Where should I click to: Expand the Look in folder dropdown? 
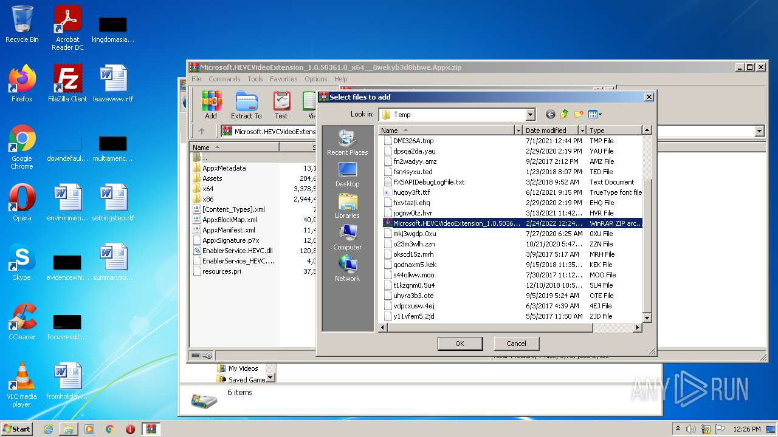point(530,115)
